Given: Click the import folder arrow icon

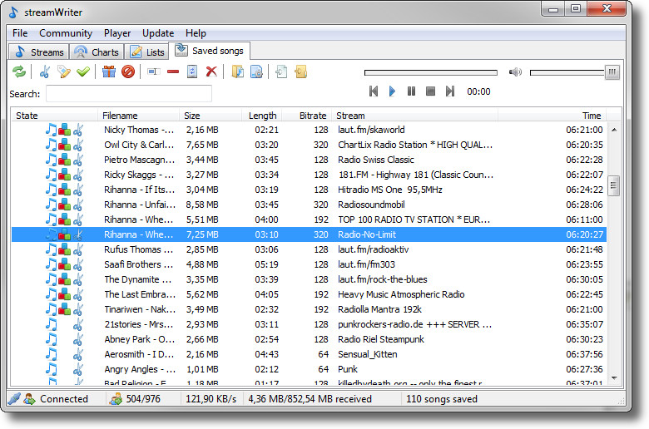Looking at the screenshot, I should tap(301, 72).
